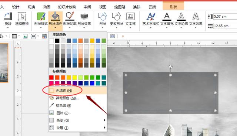The width and height of the screenshot is (237, 136).
Task: Click the icon right of the camera dropdown
Action: pyautogui.click(x=44, y=36)
